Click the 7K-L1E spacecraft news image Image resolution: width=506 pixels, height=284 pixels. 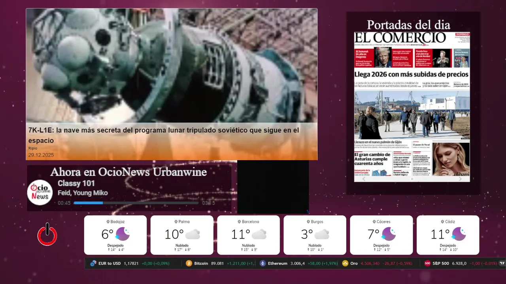(172, 65)
